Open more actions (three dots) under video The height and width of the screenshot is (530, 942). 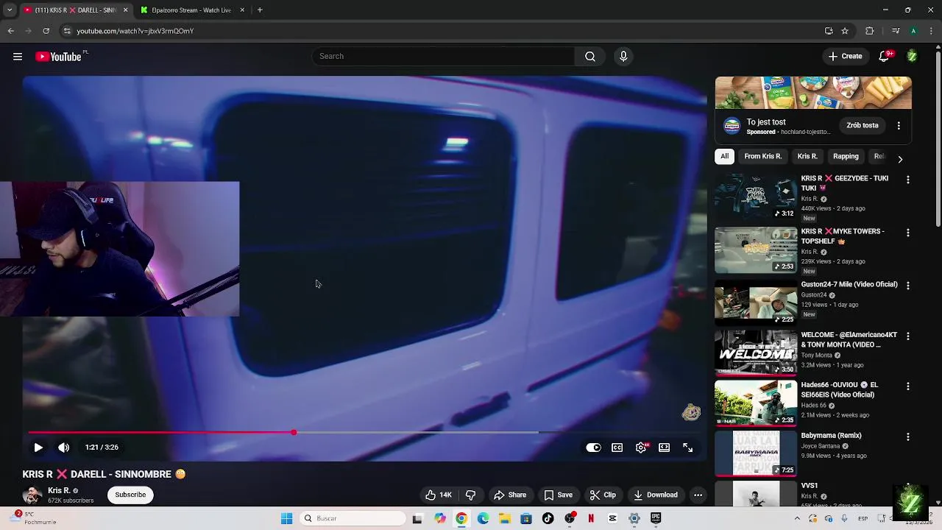pyautogui.click(x=698, y=495)
